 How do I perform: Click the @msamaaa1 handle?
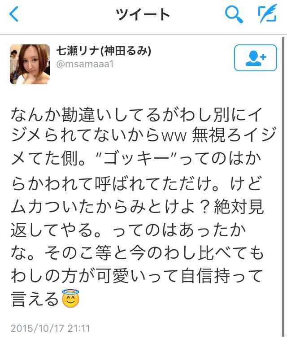[x=85, y=64]
